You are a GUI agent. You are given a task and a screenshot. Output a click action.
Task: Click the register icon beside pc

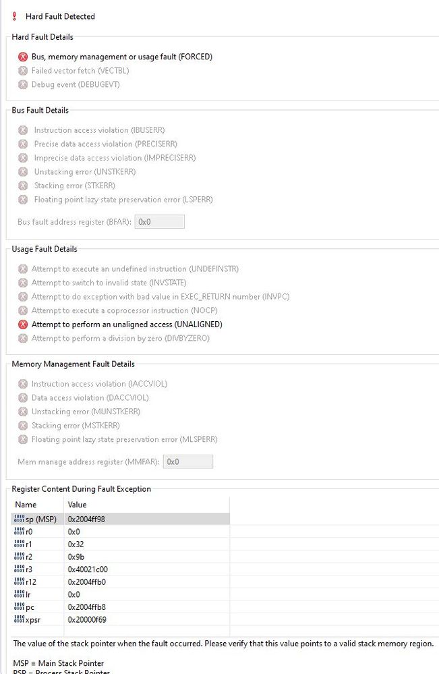click(19, 607)
